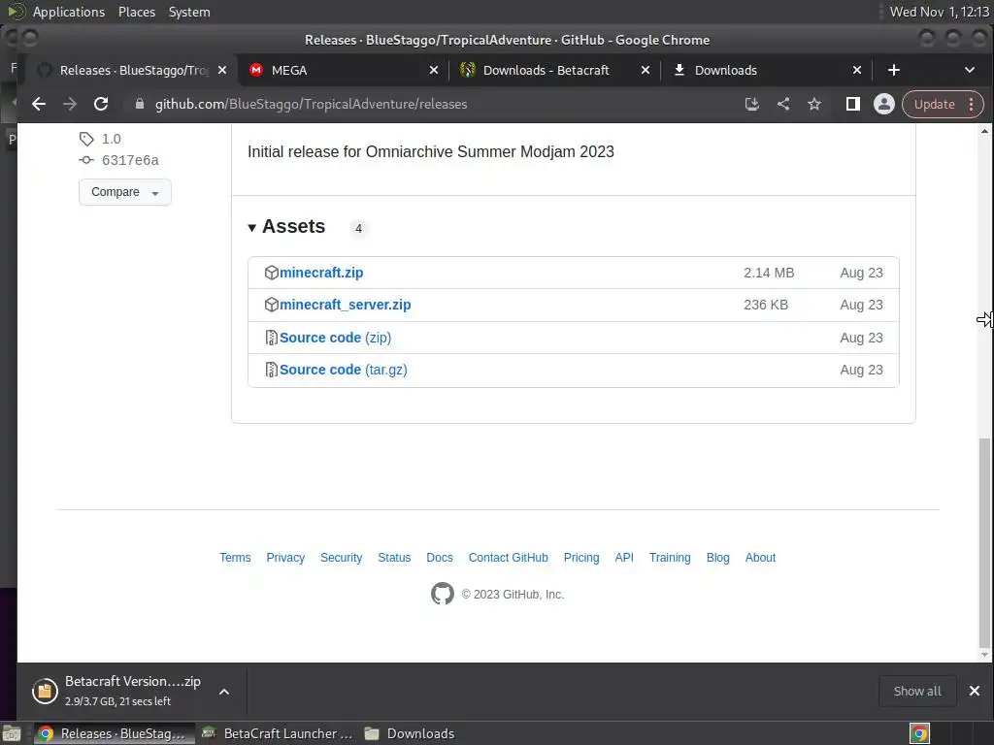
Task: Switch to Downloads folder taskbar window
Action: (x=410, y=733)
